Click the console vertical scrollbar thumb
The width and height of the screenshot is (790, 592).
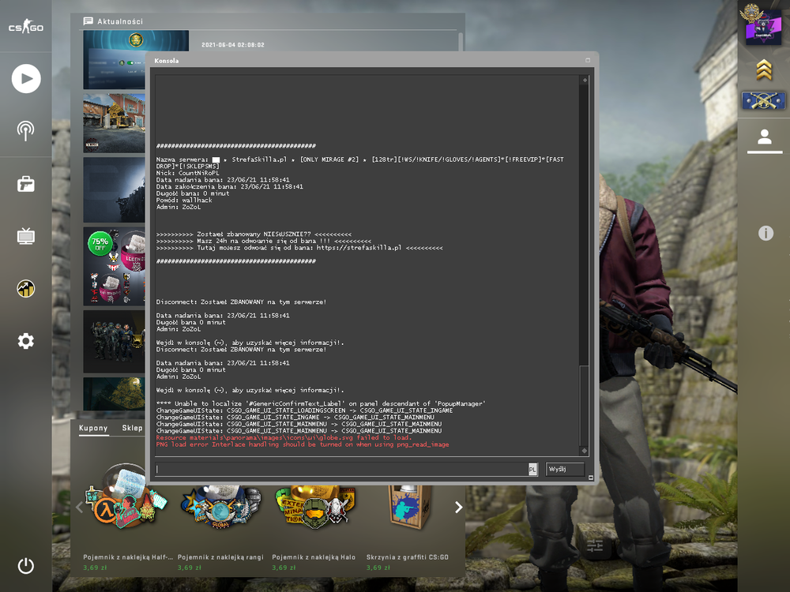pos(585,405)
